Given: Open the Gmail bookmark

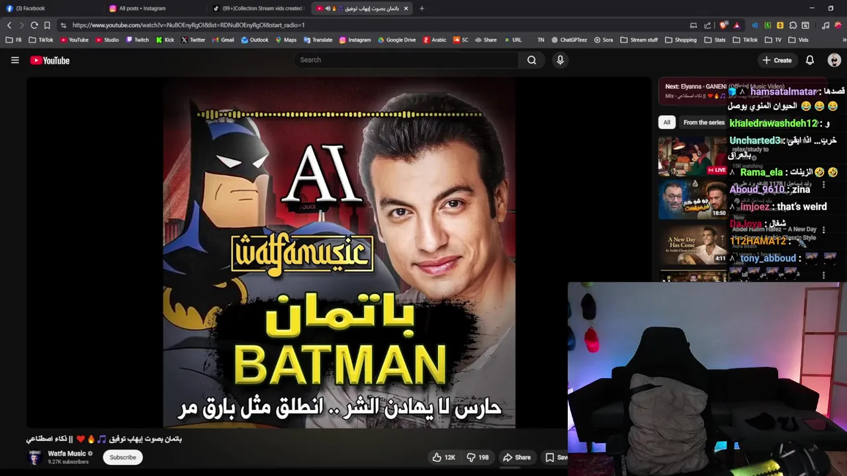Looking at the screenshot, I should (223, 40).
